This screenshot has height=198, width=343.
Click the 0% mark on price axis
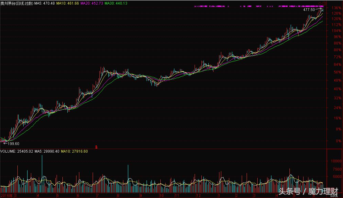[x=338, y=141]
